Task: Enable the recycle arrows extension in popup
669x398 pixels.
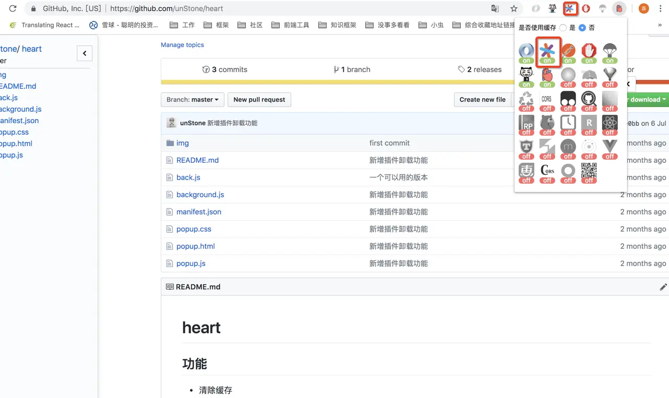Action: pos(526,101)
